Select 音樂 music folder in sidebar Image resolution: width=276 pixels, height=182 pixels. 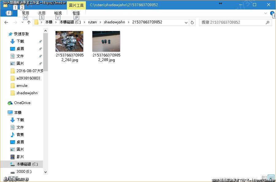(x=20, y=134)
